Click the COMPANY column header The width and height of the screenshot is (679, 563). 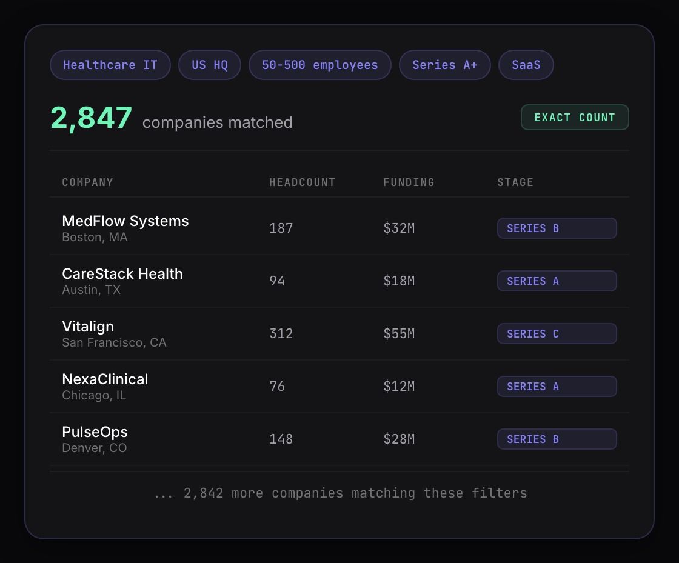[x=87, y=182]
